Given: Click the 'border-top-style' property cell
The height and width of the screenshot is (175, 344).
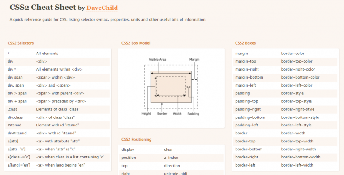Looking at the screenshot, I should pos(297,101).
